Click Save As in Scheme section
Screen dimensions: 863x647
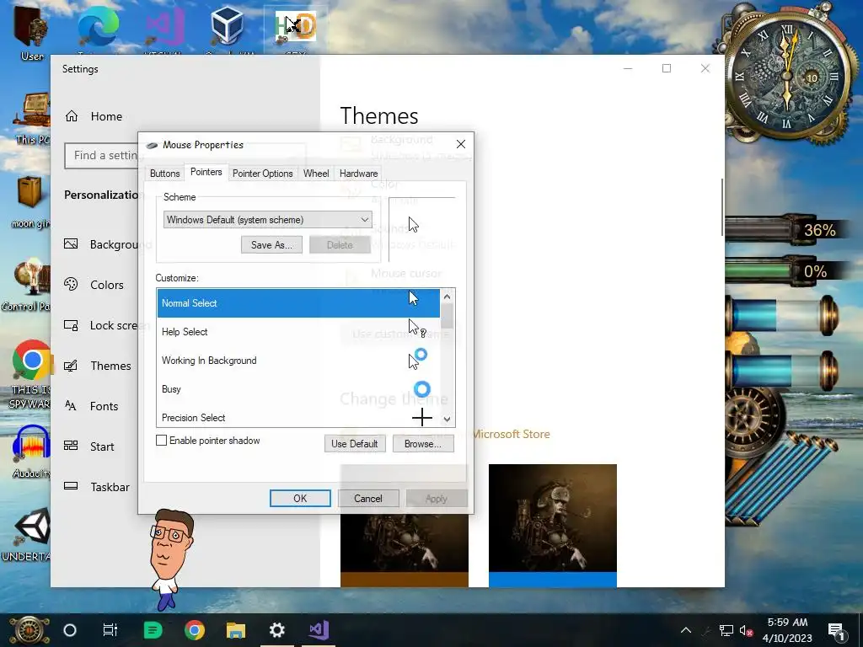click(x=271, y=245)
